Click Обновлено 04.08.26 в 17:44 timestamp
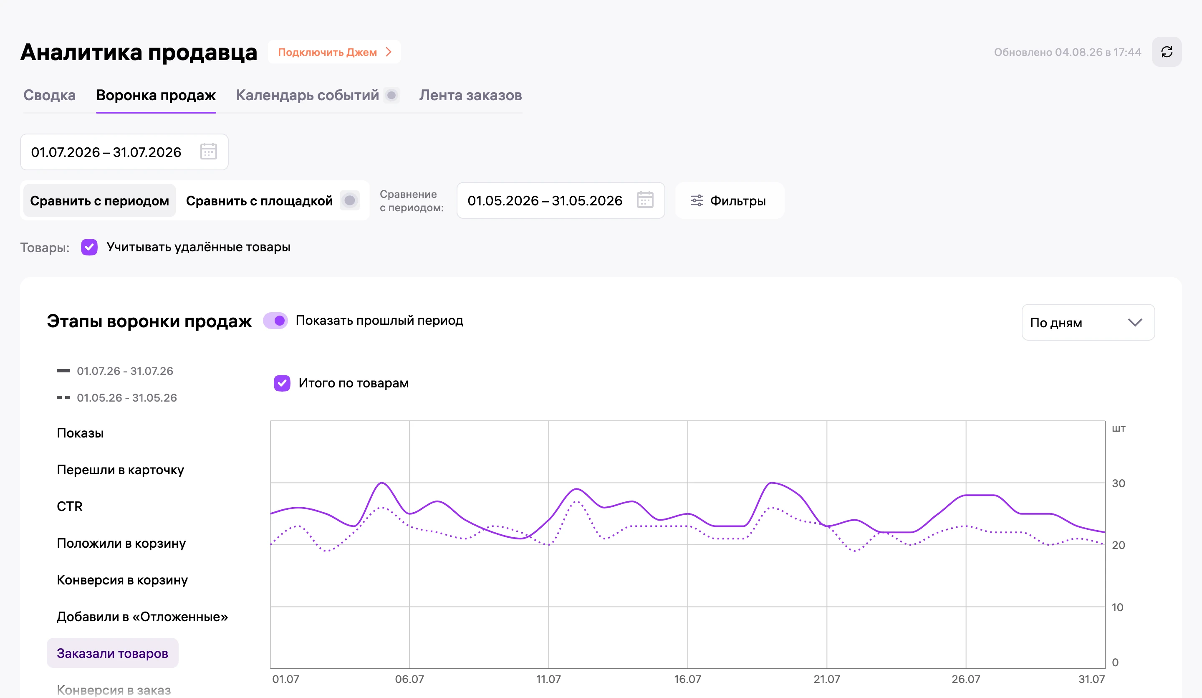The width and height of the screenshot is (1202, 698). click(x=1068, y=52)
